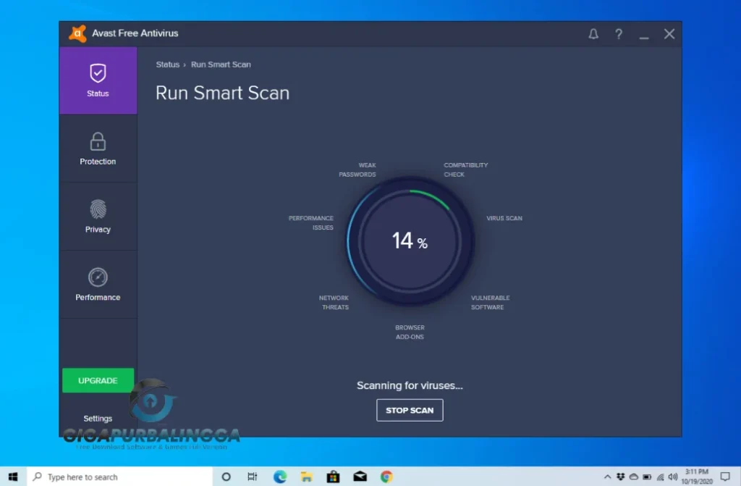Click the circular scan progress ring

click(x=410, y=240)
